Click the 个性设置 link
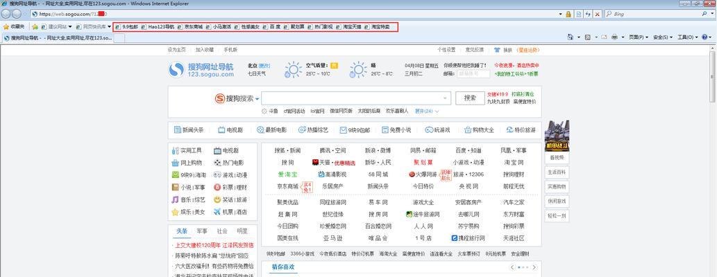 click(x=446, y=50)
